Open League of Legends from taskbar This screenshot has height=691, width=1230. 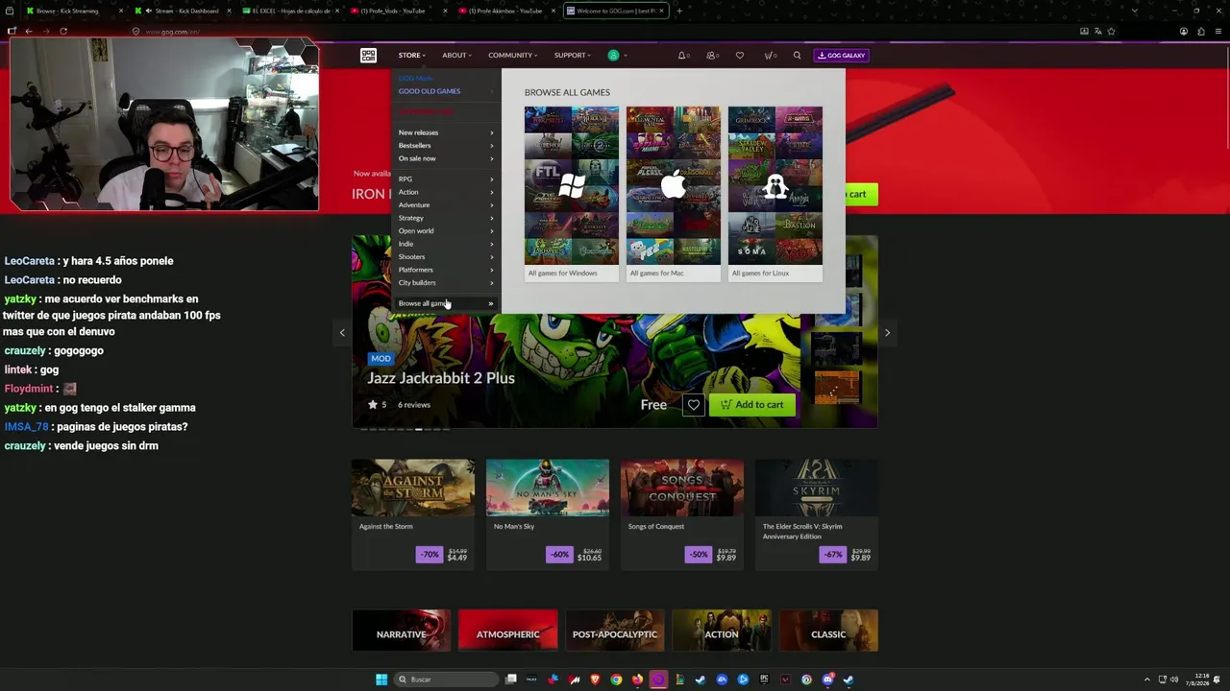(x=679, y=679)
